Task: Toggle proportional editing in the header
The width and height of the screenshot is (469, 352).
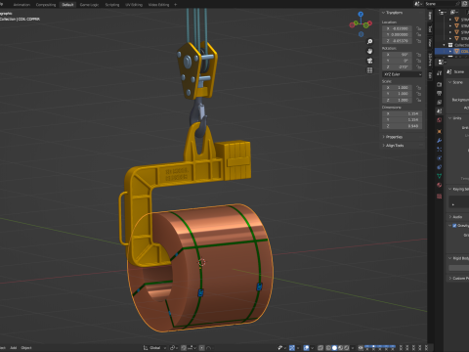Action: click(202, 348)
